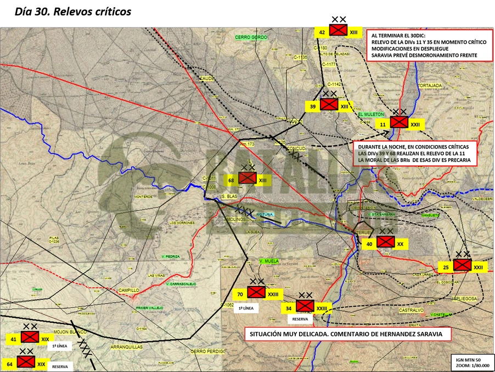Select the yellow number label "11"
The height and width of the screenshot is (372, 495).
pyautogui.click(x=383, y=124)
